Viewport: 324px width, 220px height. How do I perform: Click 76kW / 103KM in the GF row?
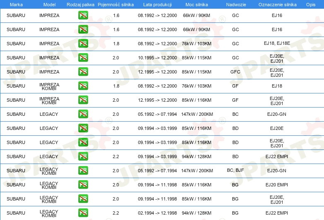coord(196,86)
